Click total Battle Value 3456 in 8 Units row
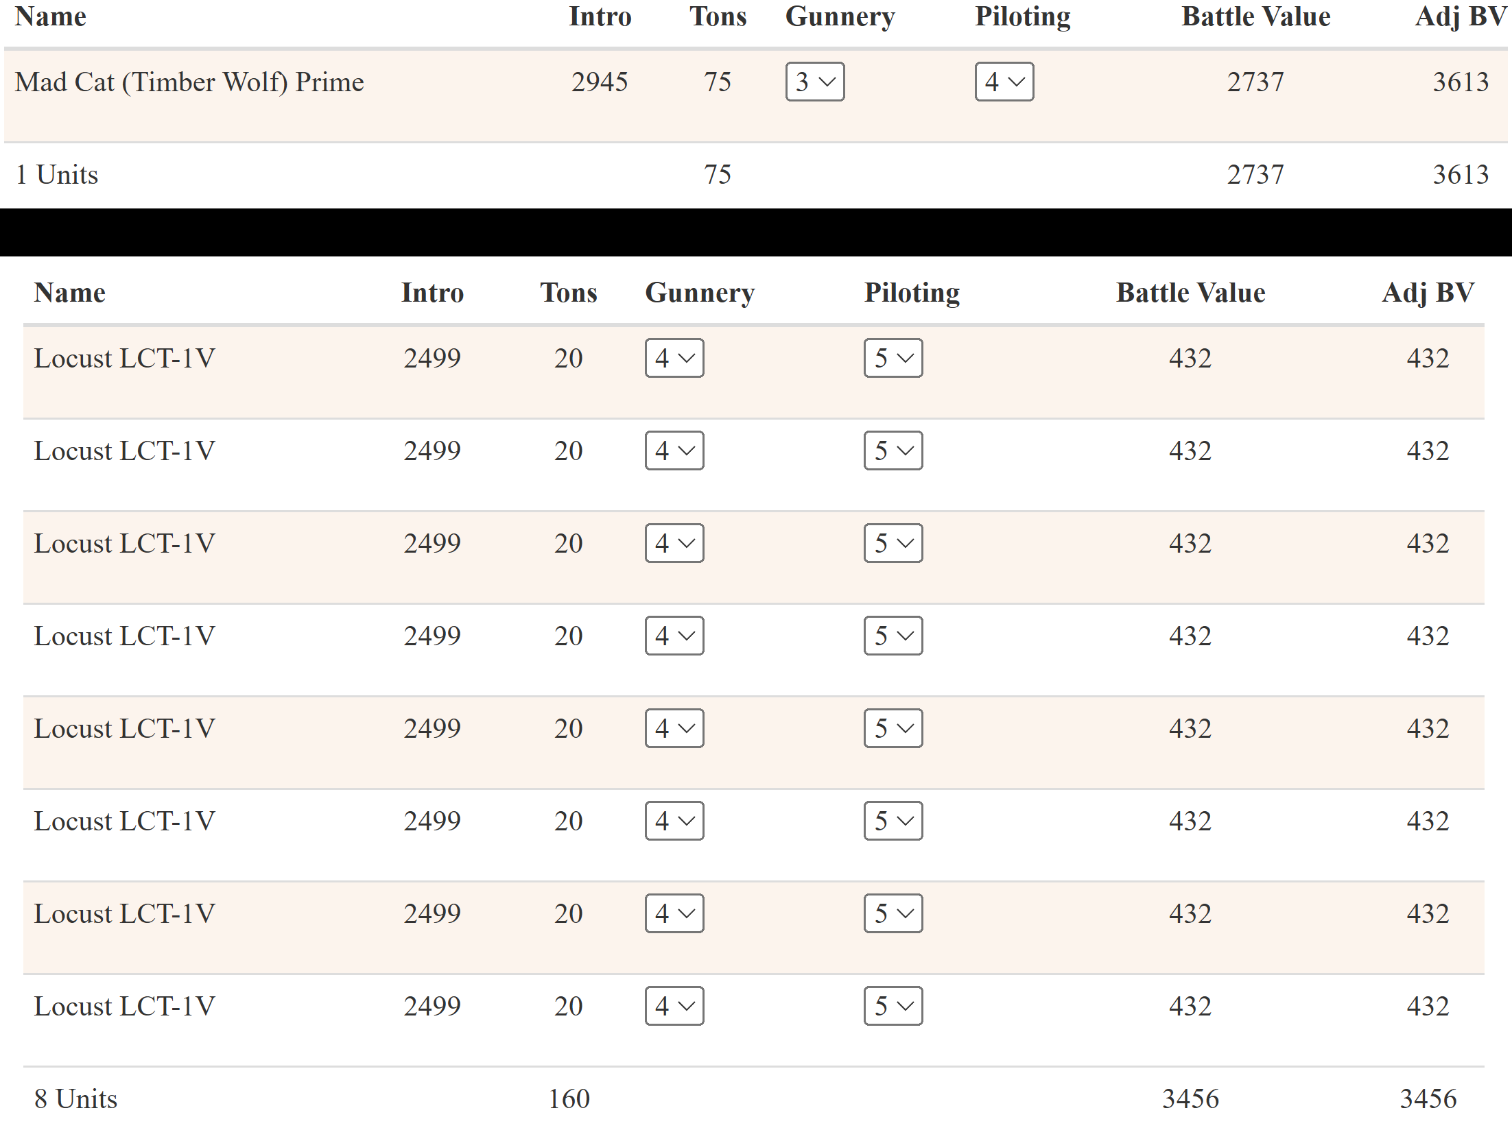This screenshot has height=1130, width=1512. tap(1191, 1099)
